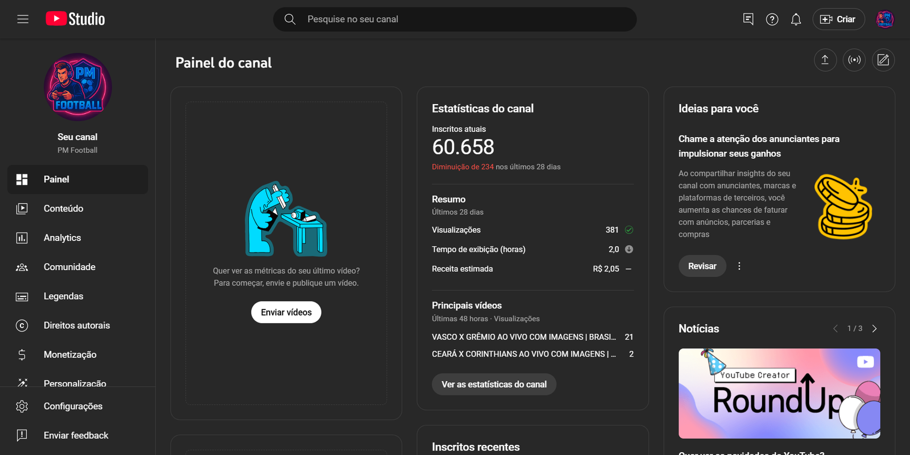Click the gold coins illustration
The height and width of the screenshot is (455, 910).
(843, 207)
